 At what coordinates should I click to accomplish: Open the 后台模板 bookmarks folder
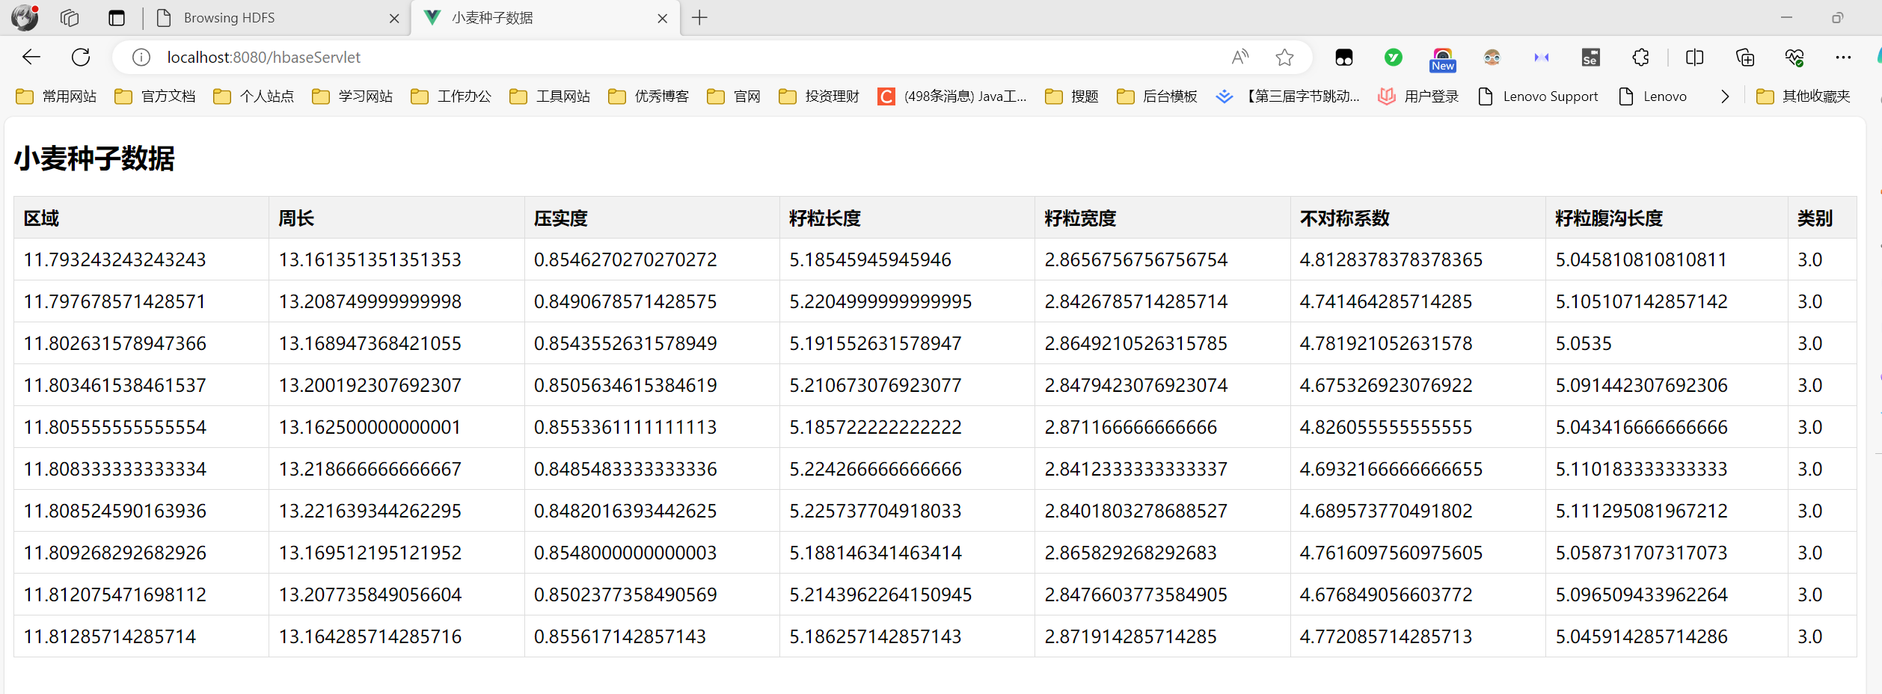click(x=1156, y=96)
